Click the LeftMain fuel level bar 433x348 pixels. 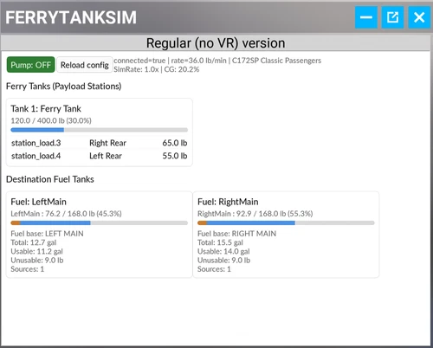pyautogui.click(x=100, y=222)
